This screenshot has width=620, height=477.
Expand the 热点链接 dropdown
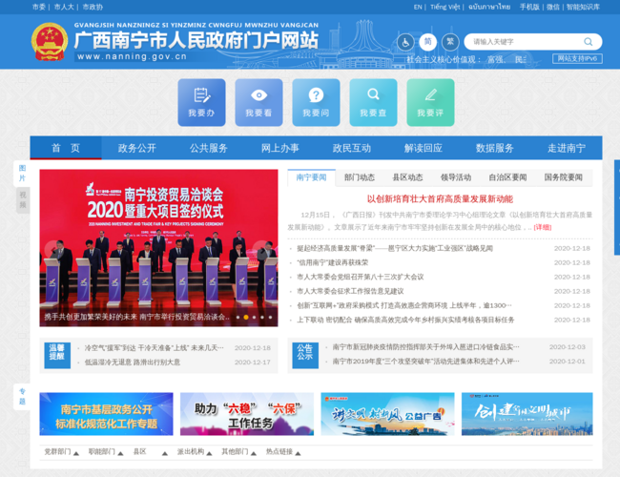tap(283, 451)
